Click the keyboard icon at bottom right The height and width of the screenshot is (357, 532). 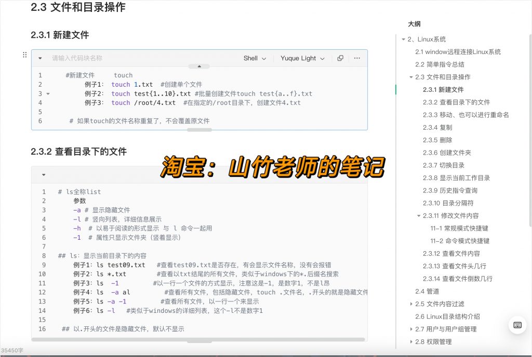tap(517, 324)
